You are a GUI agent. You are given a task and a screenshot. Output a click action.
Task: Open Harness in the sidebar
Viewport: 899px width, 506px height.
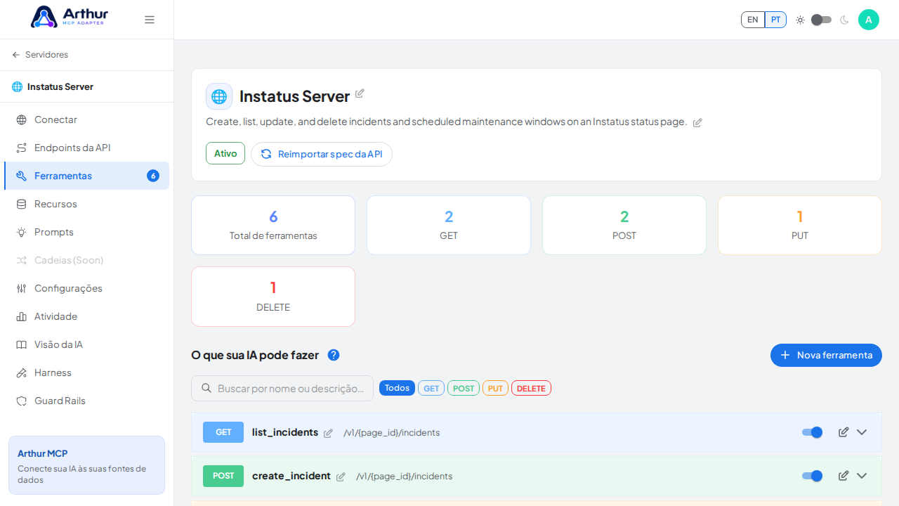tap(86, 372)
